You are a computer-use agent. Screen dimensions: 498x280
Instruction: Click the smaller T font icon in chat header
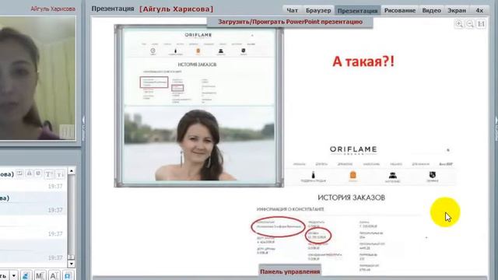[61, 174]
